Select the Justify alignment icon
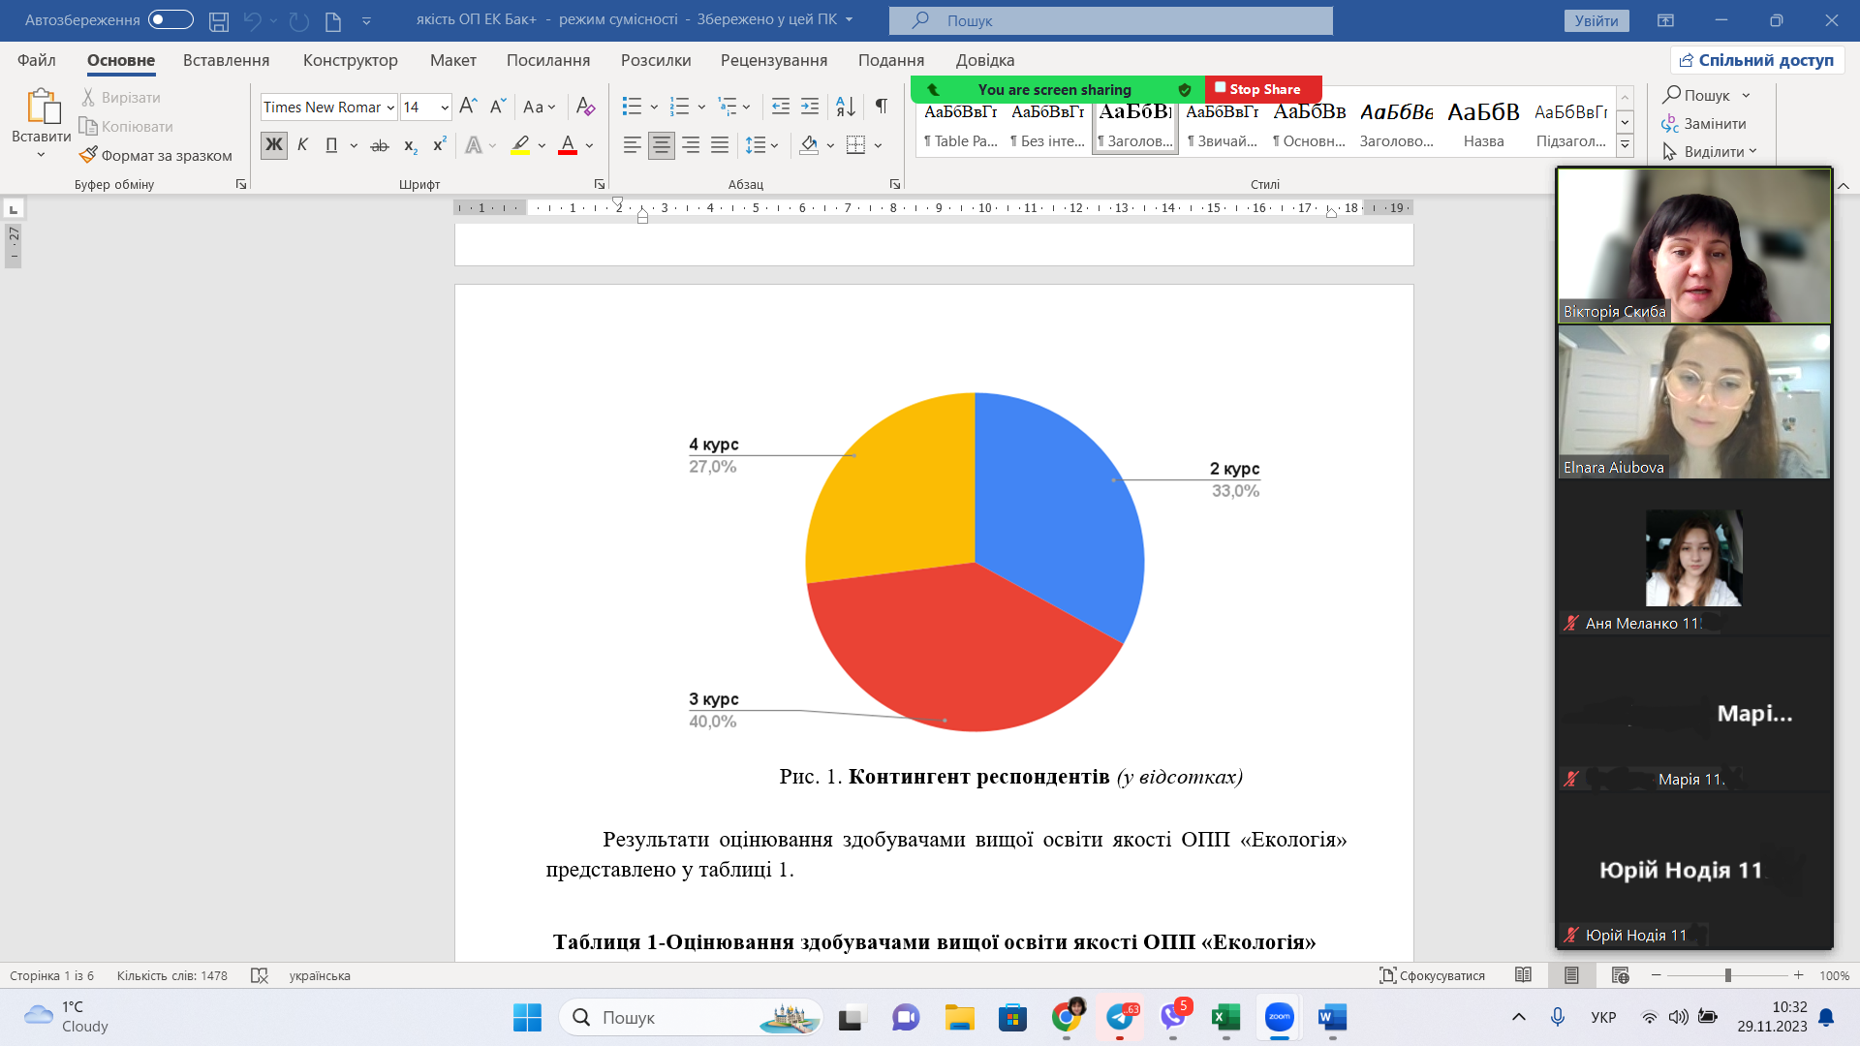Image resolution: width=1860 pixels, height=1046 pixels. 720,145
